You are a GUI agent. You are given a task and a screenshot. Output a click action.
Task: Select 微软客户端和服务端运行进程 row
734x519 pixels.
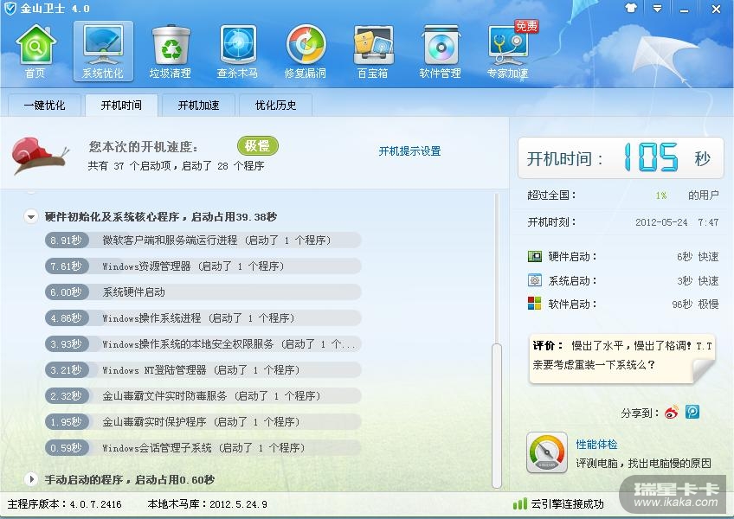click(x=203, y=240)
